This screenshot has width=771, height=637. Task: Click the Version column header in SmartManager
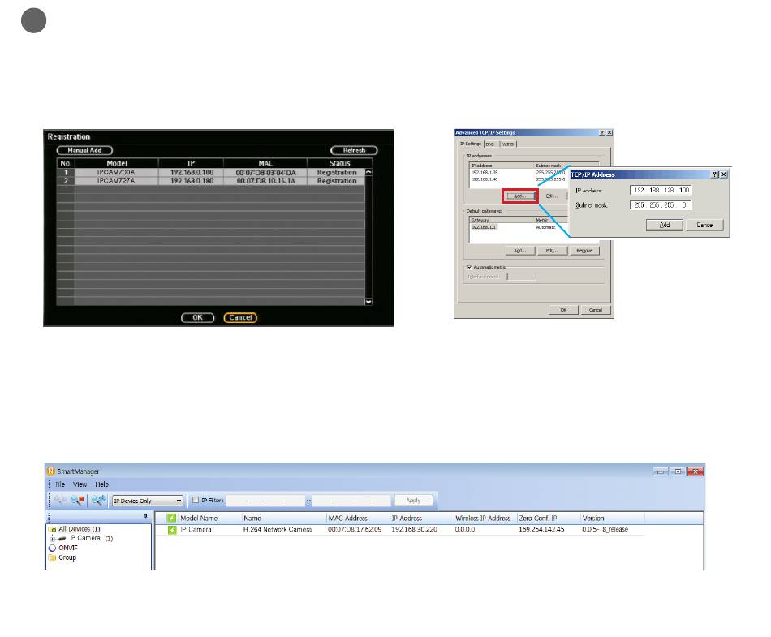pyautogui.click(x=593, y=518)
